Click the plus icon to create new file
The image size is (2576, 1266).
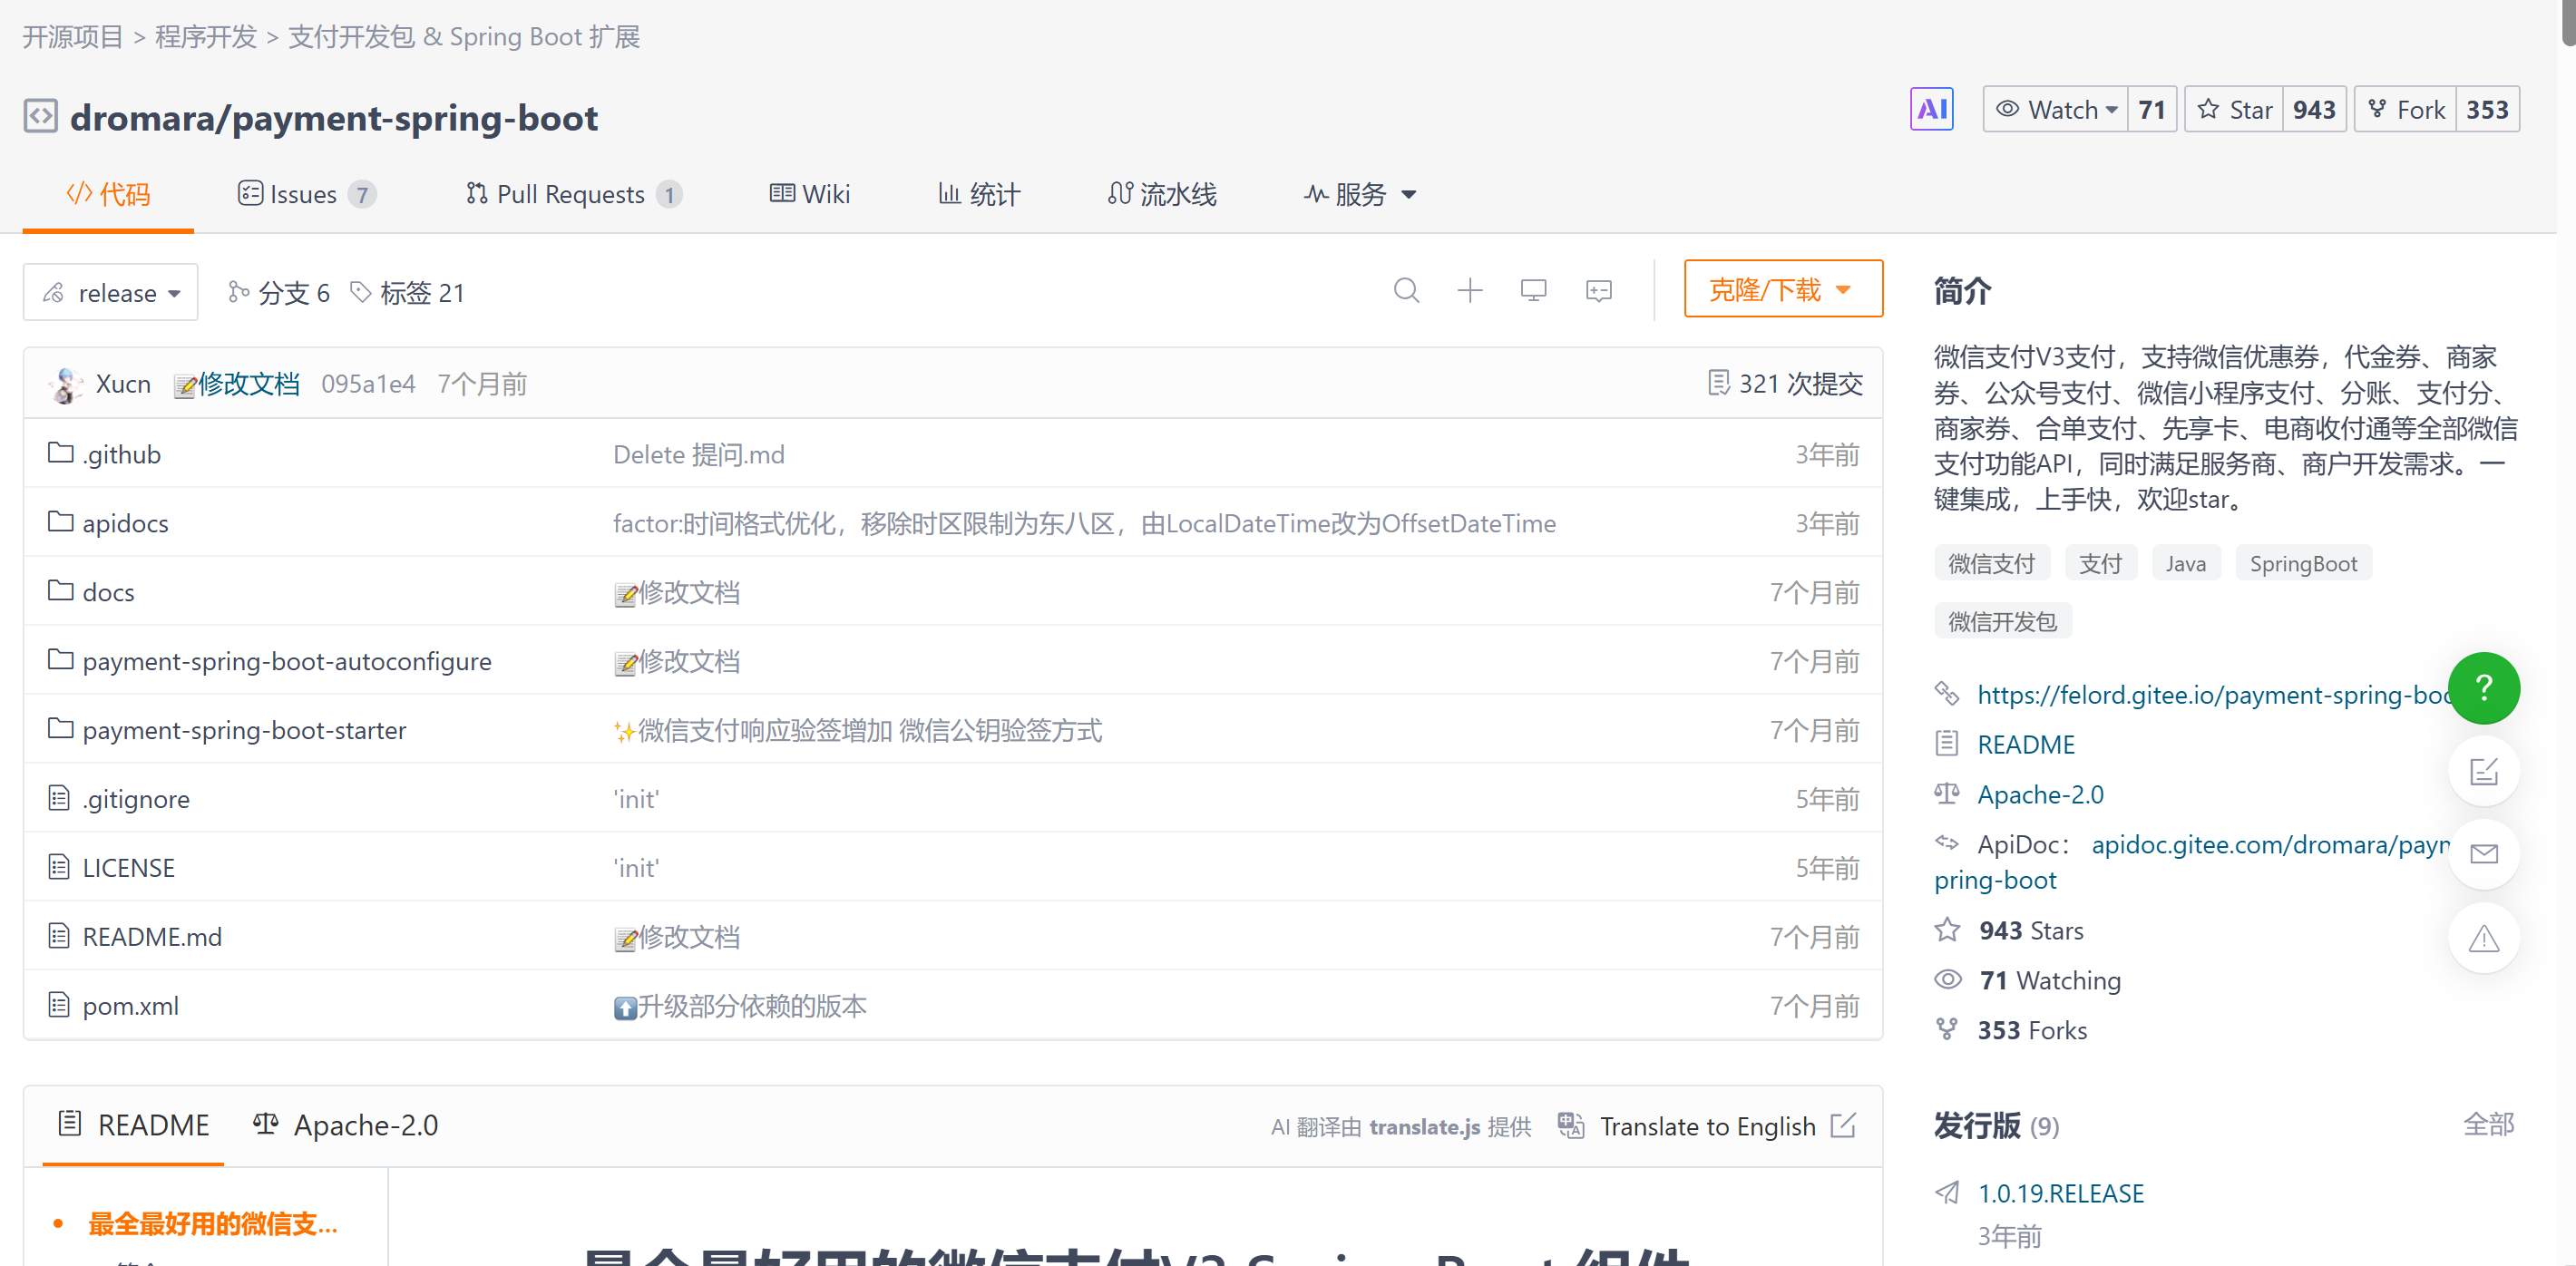(x=1469, y=291)
